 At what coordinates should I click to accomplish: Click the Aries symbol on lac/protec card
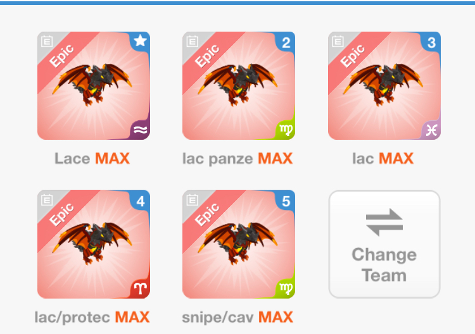click(140, 288)
